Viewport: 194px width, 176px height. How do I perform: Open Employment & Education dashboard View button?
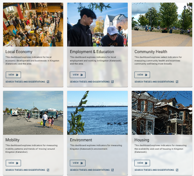tap(78, 75)
